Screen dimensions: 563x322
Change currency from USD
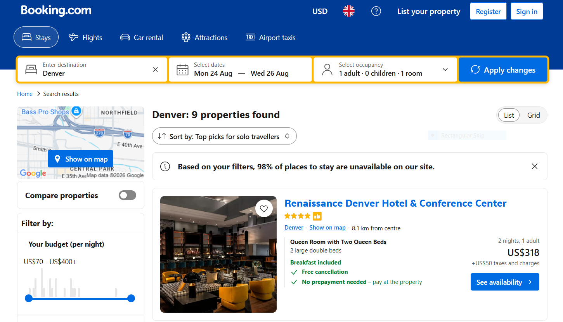[x=320, y=11]
